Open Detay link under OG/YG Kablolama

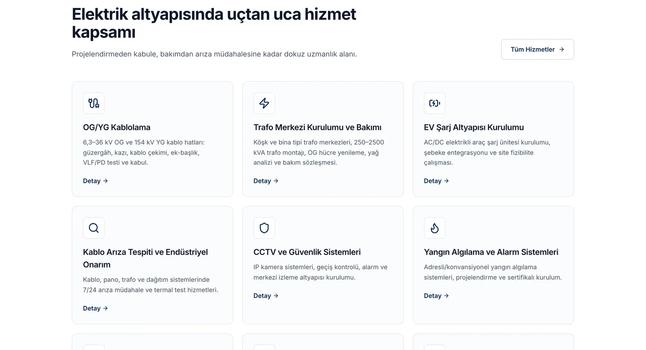pos(96,181)
